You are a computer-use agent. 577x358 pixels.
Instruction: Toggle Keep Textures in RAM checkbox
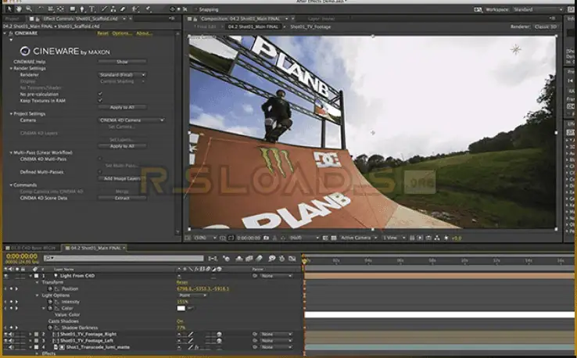pyautogui.click(x=100, y=101)
